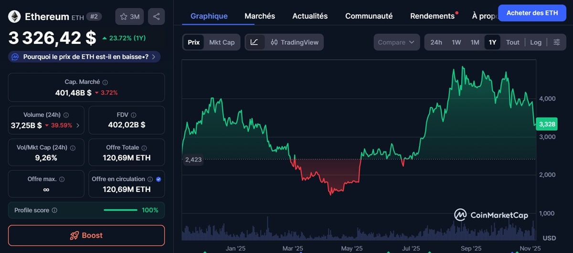Click the share icon next to Ethereum
Screen dimensions: 573x253
[156, 17]
